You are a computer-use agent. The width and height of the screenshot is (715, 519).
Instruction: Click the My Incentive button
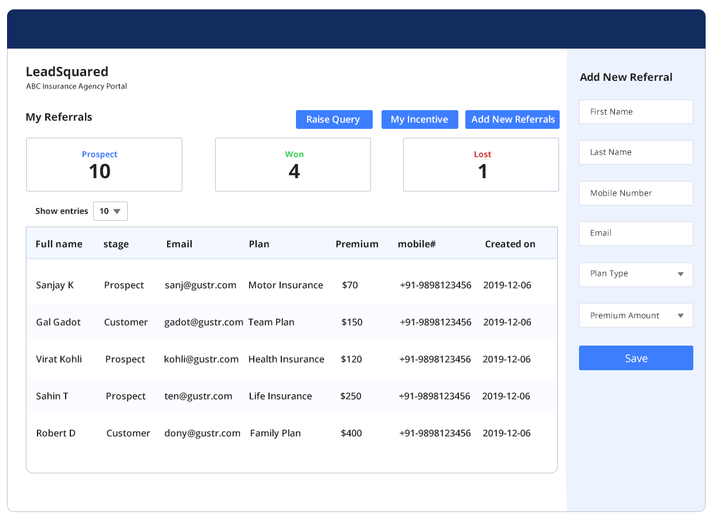420,119
